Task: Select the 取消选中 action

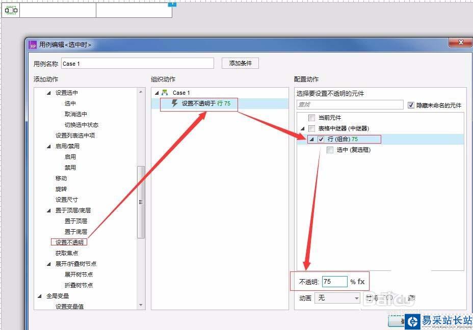Action: click(76, 114)
